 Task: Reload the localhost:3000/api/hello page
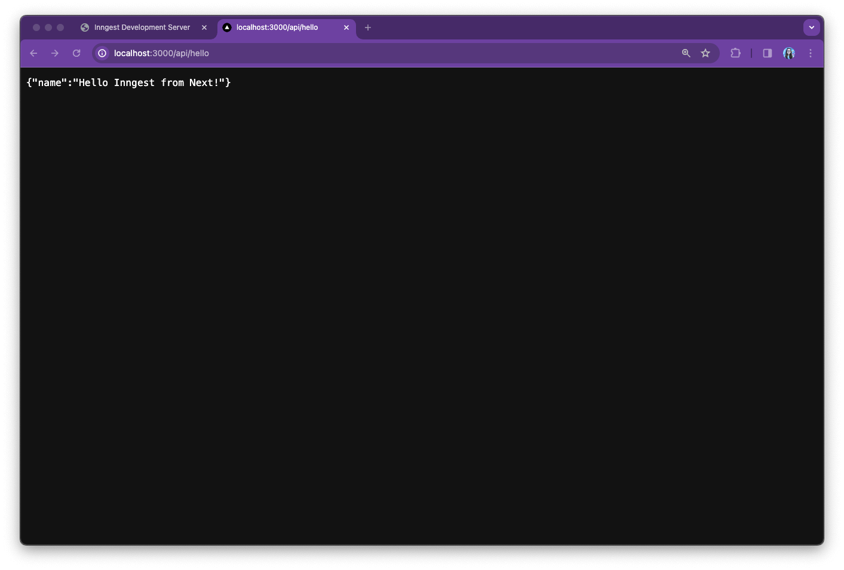pos(76,53)
